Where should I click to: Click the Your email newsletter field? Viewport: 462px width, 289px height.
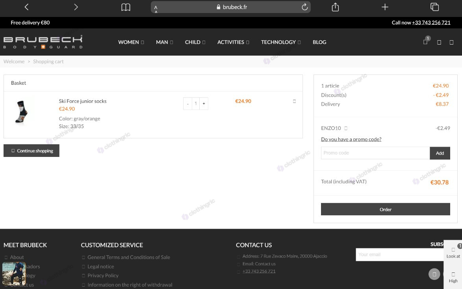click(x=400, y=254)
